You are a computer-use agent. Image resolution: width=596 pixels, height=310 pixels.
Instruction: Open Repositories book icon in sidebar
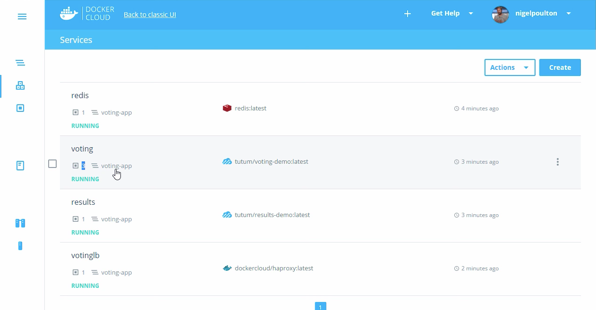(20, 166)
